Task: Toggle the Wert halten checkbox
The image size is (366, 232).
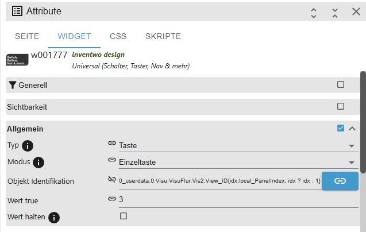Action: click(x=123, y=216)
